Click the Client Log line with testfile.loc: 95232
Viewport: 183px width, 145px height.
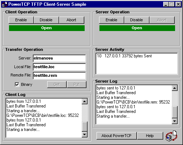click(43, 115)
